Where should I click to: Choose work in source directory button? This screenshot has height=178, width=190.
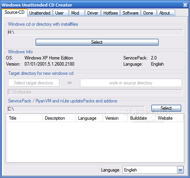pos(131,83)
